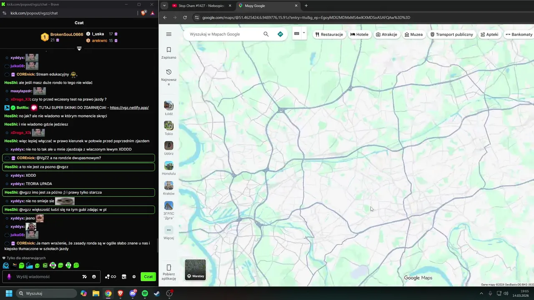Open the translation icon in chat input
The image size is (534, 300).
pos(85,277)
